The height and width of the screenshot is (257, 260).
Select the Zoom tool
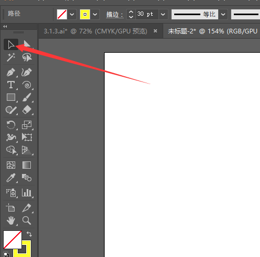point(27,220)
